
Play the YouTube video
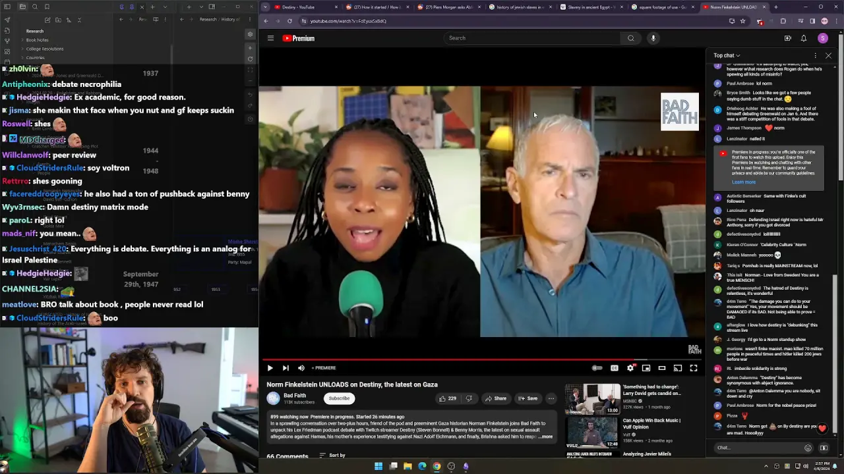[x=270, y=368]
